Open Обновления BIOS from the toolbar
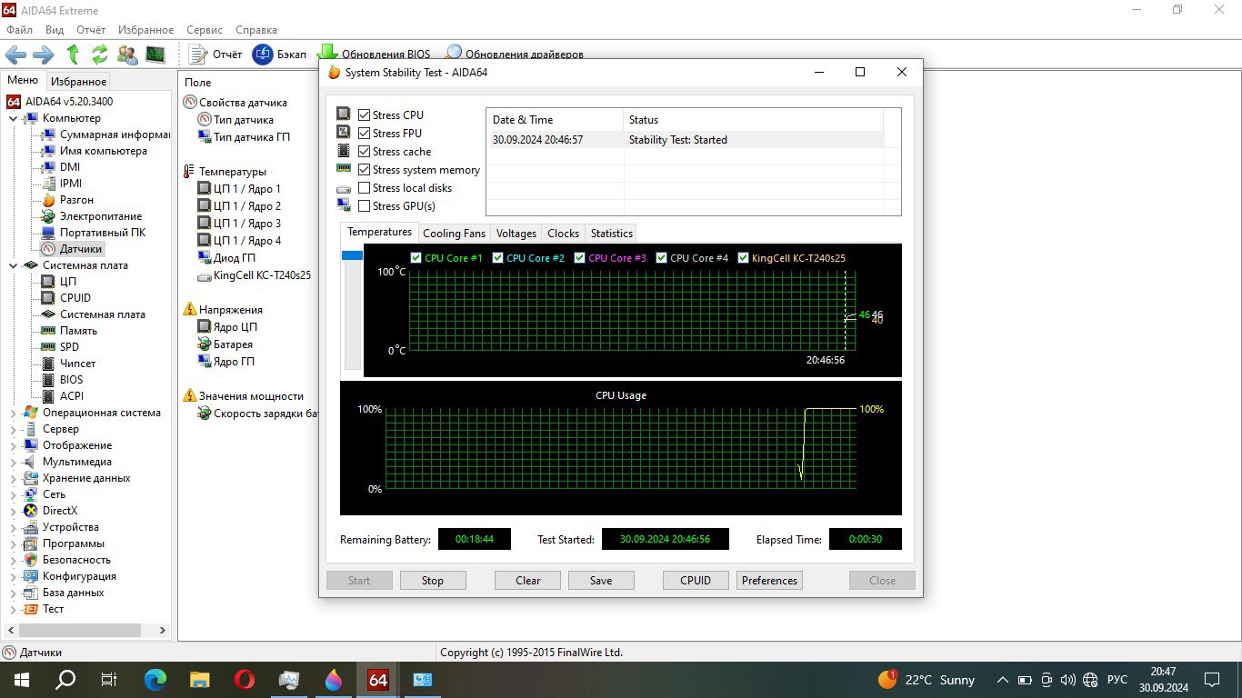1242x698 pixels. click(374, 55)
